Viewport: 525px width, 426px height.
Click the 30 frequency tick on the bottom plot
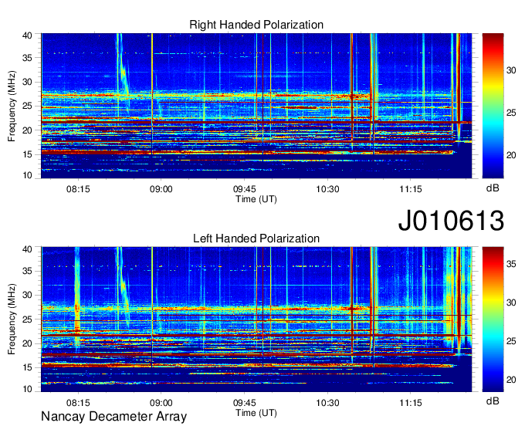coord(27,295)
